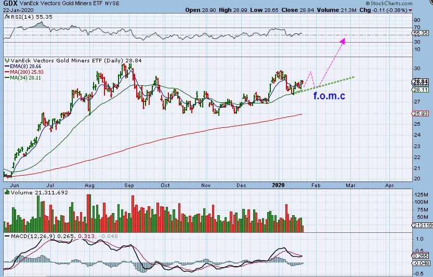Screen dimensions: 433x277
Task: Click the Volume panel bar-chart icon
Action: tap(7, 192)
